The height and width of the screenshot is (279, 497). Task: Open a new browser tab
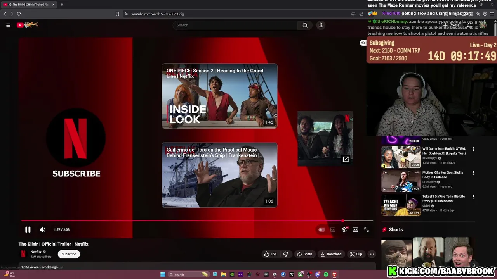[x=62, y=5]
